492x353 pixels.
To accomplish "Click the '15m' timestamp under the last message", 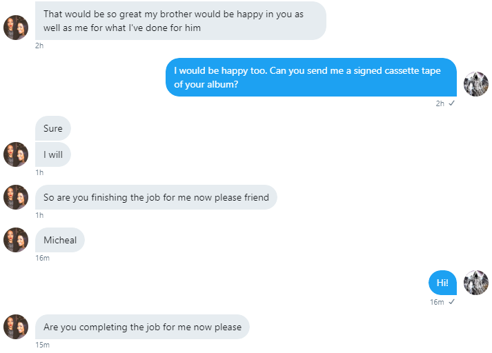I will (42, 345).
